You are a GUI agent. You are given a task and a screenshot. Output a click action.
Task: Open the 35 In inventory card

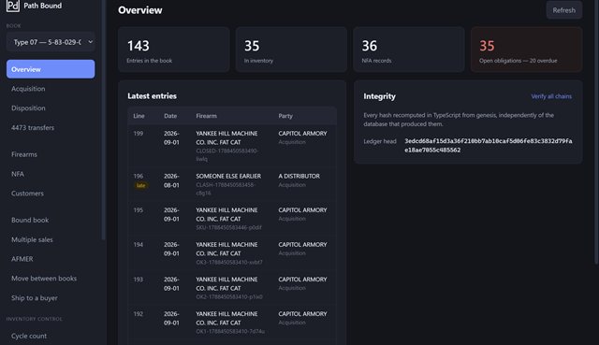[291, 50]
